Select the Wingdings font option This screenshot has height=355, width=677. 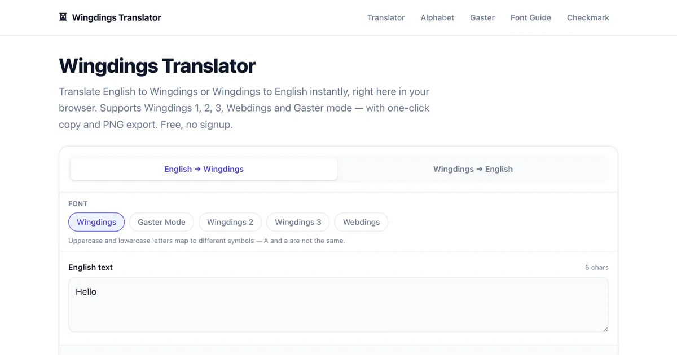96,222
